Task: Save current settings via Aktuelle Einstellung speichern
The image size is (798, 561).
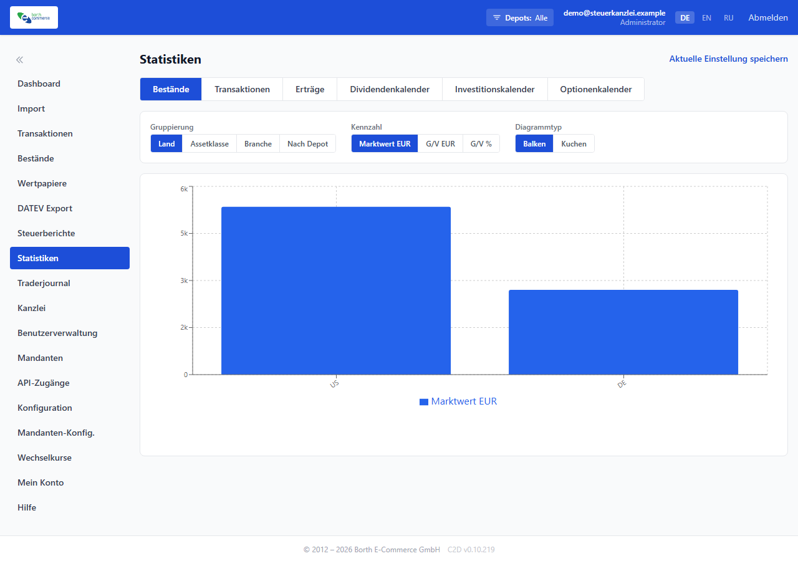Action: tap(728, 59)
